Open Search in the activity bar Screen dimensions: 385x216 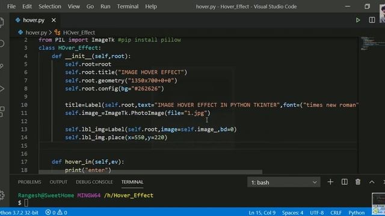tap(2, 44)
